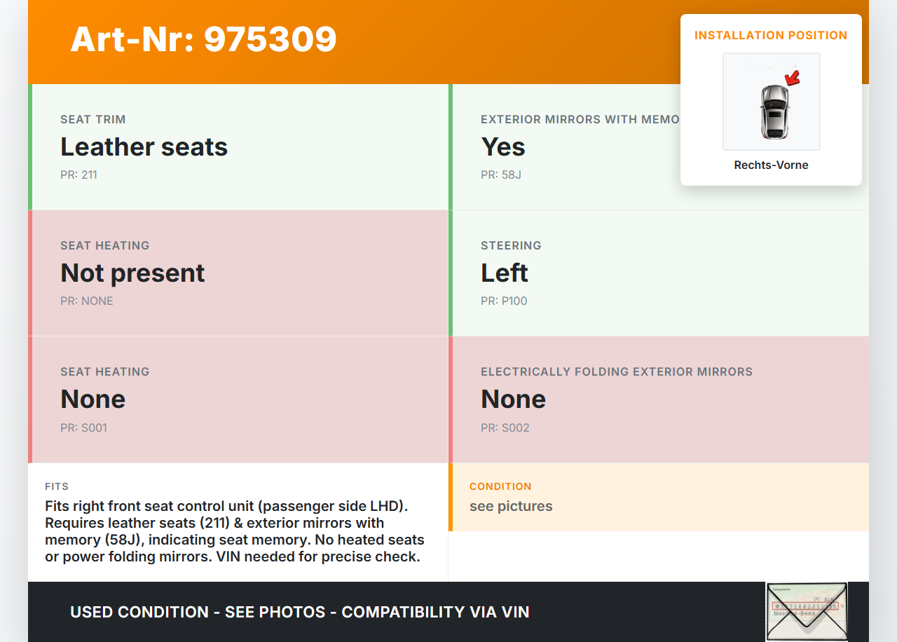Open the vehicle registration envelope thumbnail

[x=806, y=611]
